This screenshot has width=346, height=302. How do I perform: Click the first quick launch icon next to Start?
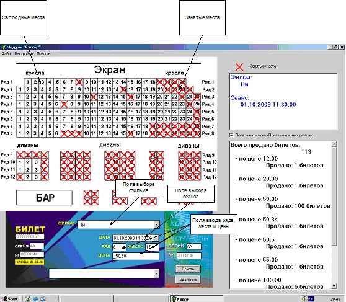pos(27,299)
